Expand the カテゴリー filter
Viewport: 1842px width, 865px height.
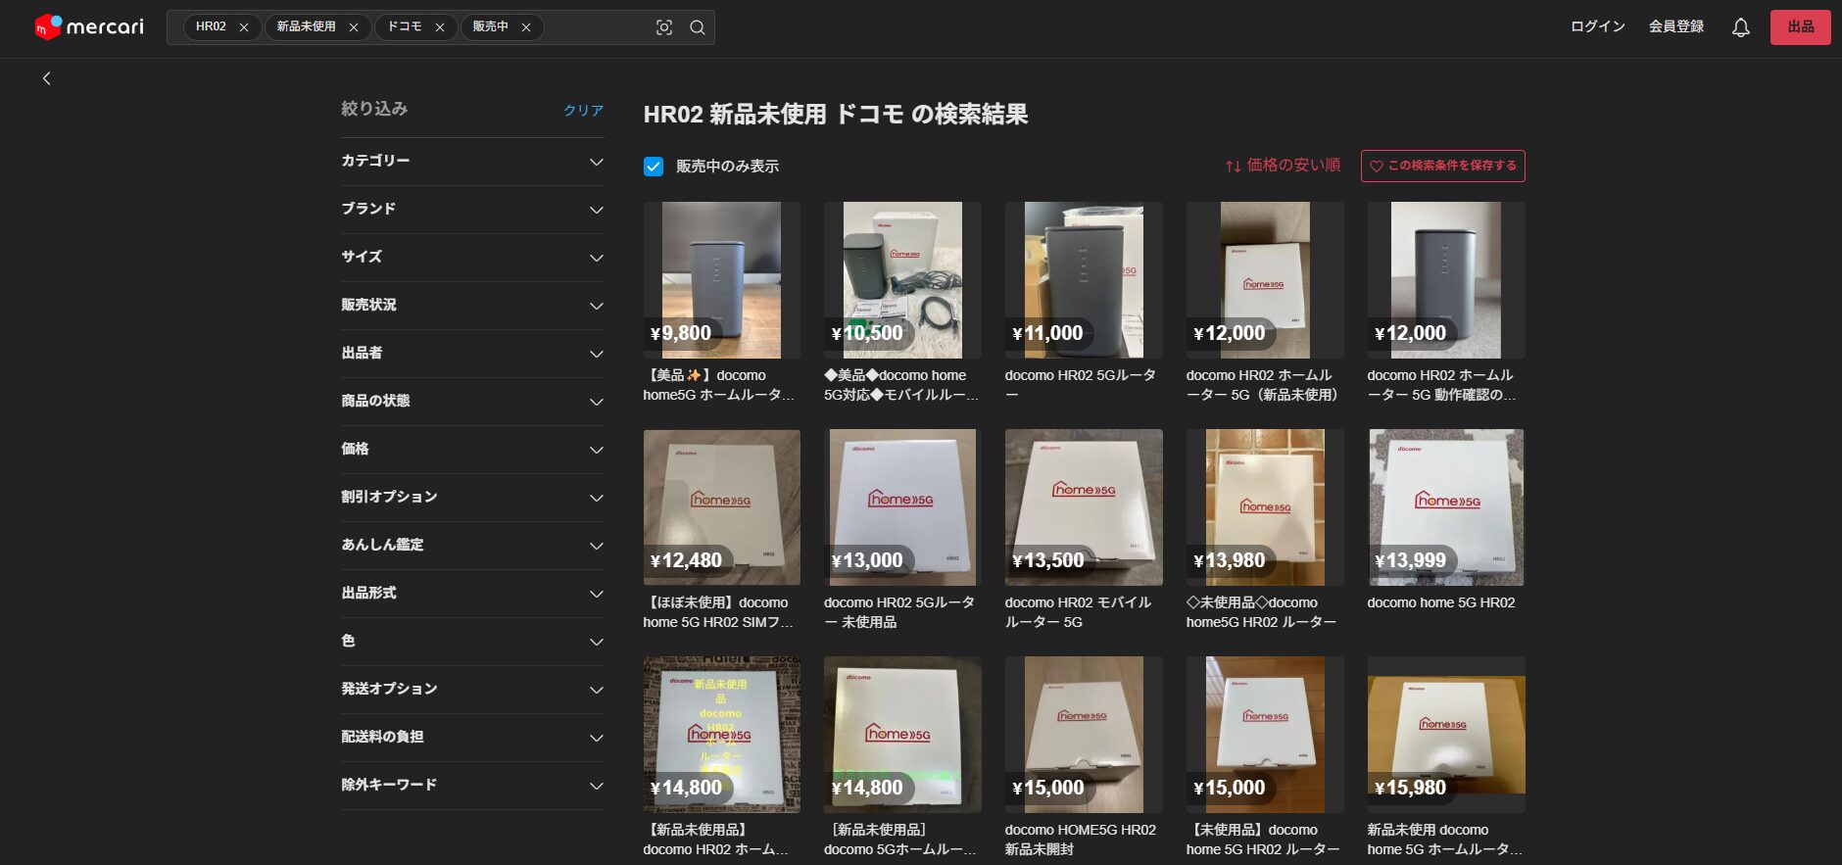click(x=472, y=161)
